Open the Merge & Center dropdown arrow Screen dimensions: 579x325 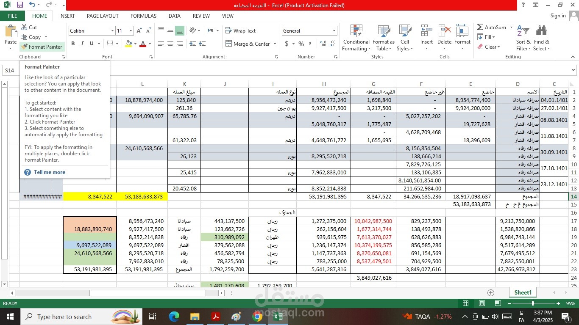[x=275, y=44]
